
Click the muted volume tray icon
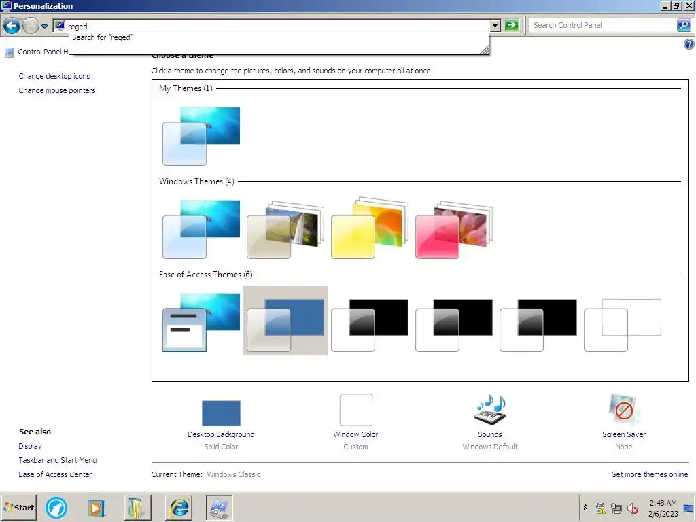coord(633,508)
